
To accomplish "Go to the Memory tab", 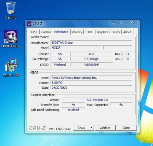I will click(x=77, y=32).
